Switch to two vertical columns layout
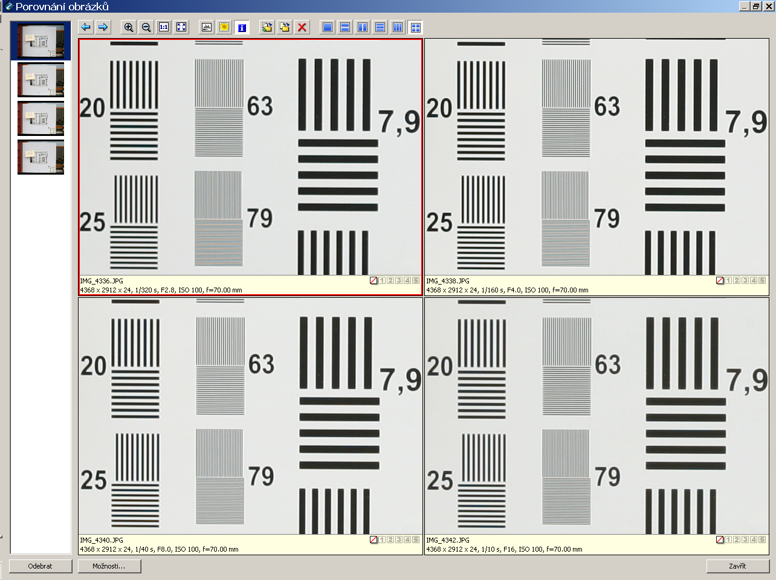This screenshot has height=580, width=776. click(363, 27)
